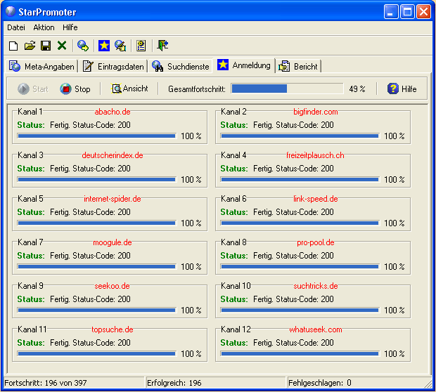Image resolution: width=436 pixels, height=392 pixels.
Task: Click the Ansicht button
Action: [129, 89]
